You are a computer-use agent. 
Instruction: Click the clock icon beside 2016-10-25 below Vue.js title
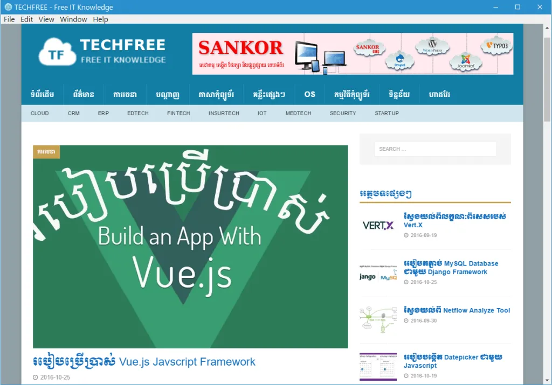(x=35, y=377)
